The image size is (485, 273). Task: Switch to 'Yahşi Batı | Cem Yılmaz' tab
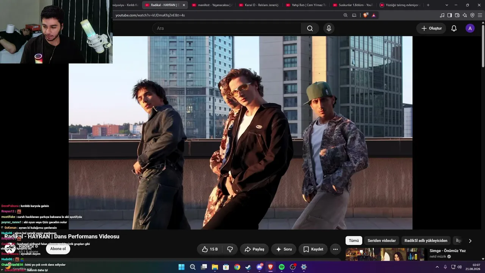306,5
